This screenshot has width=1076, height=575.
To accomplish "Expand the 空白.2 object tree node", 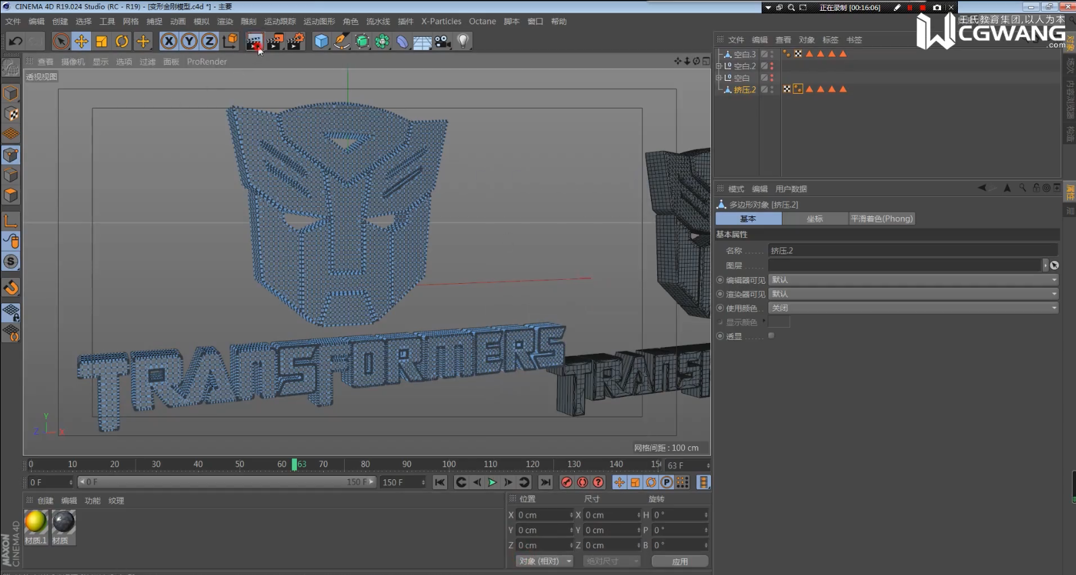I will click(x=719, y=66).
